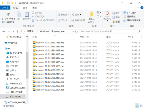Select すべて選択 (select all) icon
This screenshot has width=144, height=108.
tap(125, 13)
